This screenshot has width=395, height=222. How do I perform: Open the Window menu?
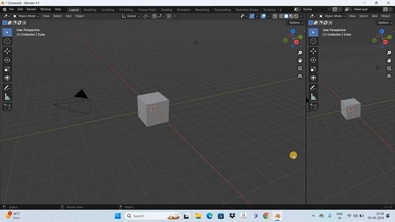click(46, 9)
